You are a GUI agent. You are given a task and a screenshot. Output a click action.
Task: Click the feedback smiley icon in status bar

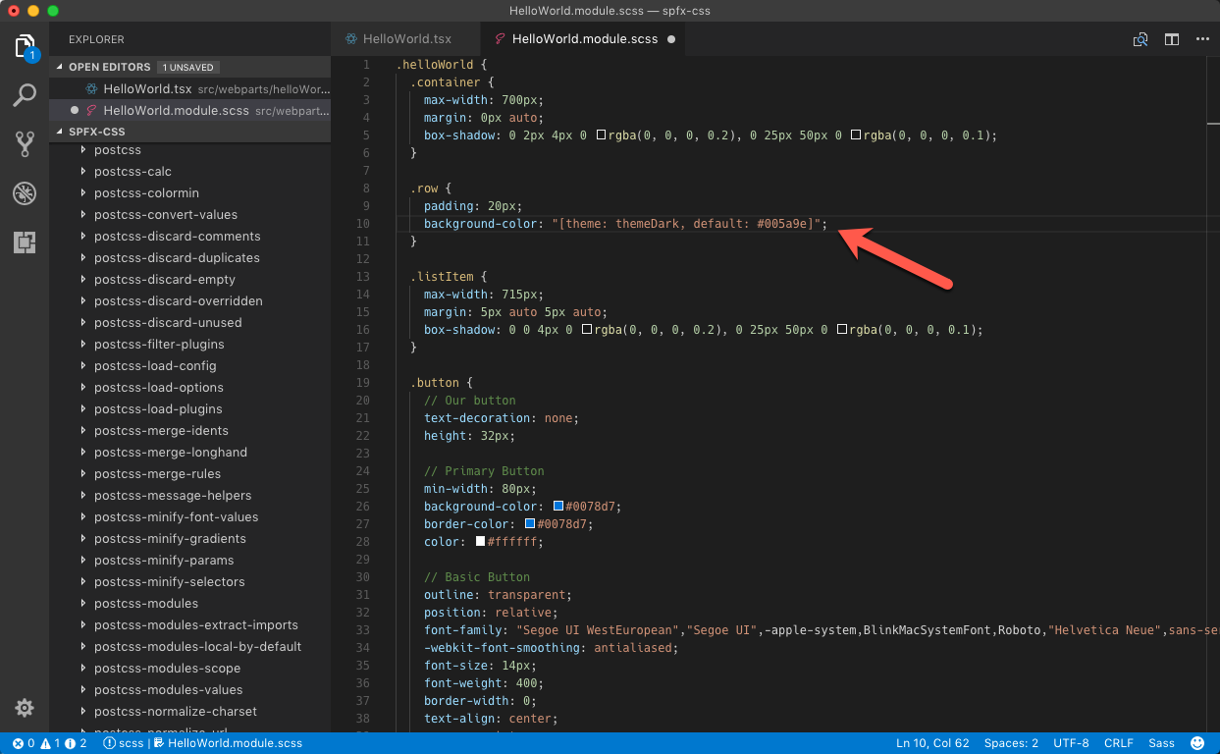[1197, 743]
